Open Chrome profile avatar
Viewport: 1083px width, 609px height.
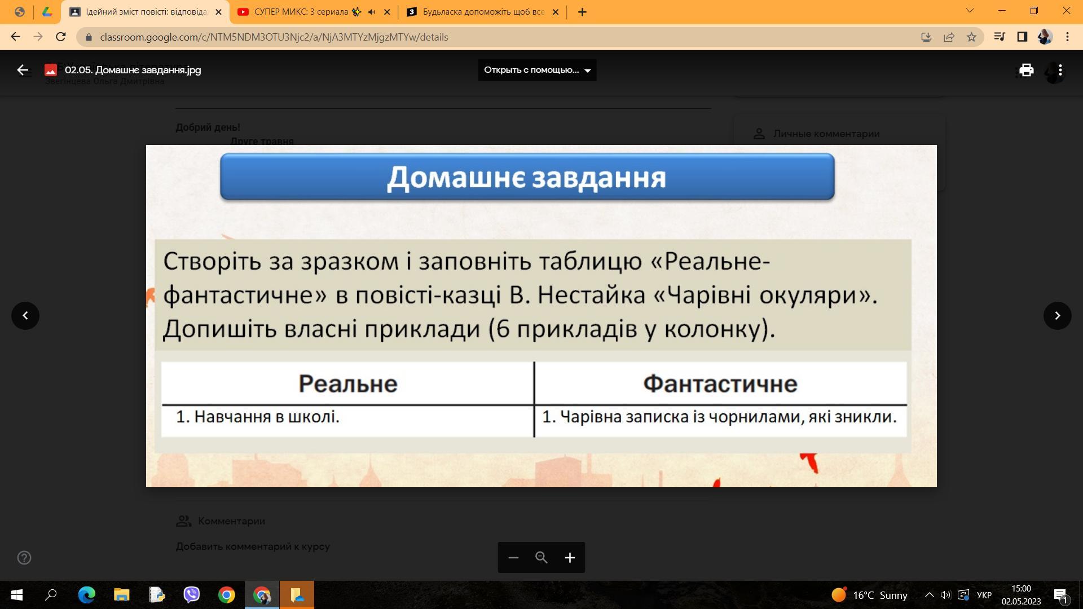(x=1045, y=37)
